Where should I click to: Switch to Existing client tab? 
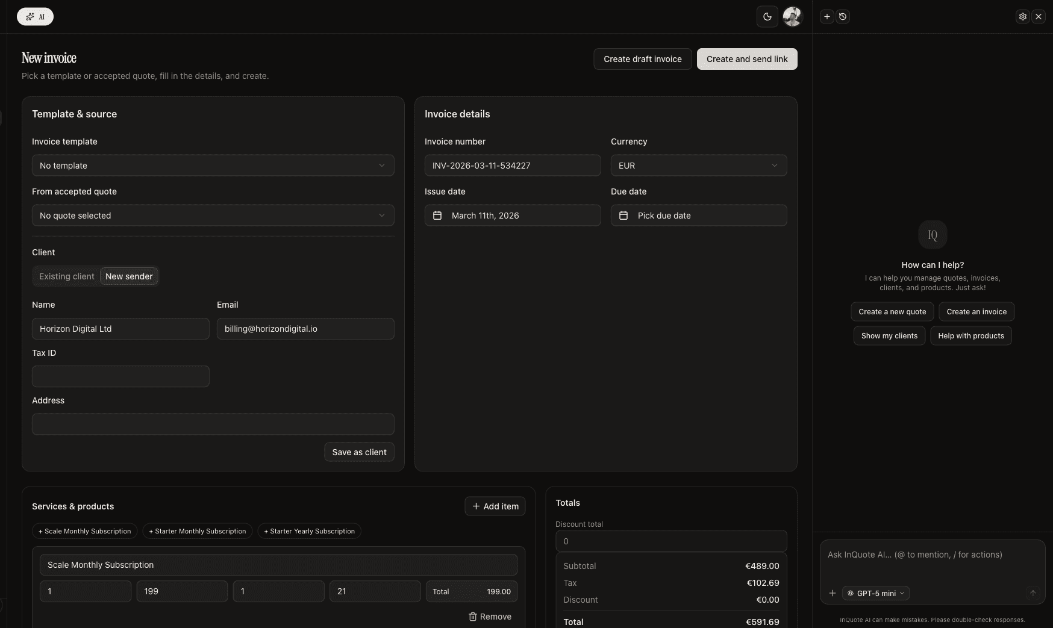point(67,276)
